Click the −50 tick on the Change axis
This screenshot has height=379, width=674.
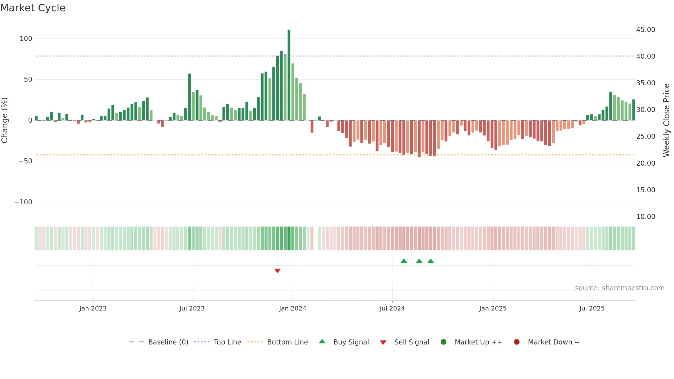point(25,161)
